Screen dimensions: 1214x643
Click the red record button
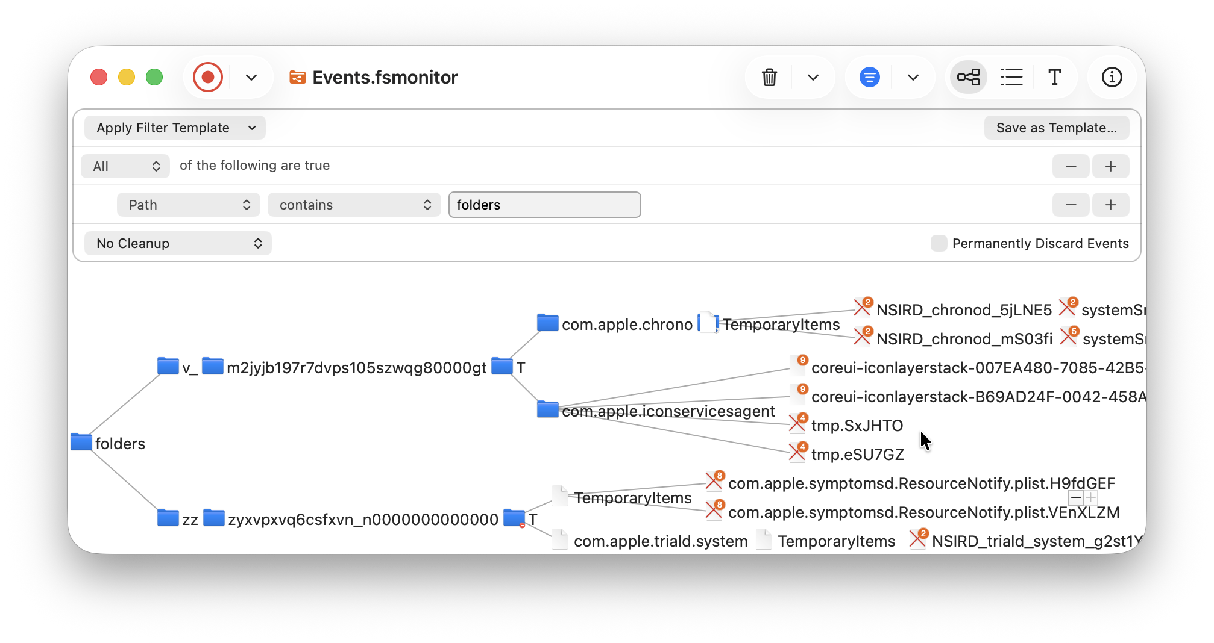[x=208, y=77]
